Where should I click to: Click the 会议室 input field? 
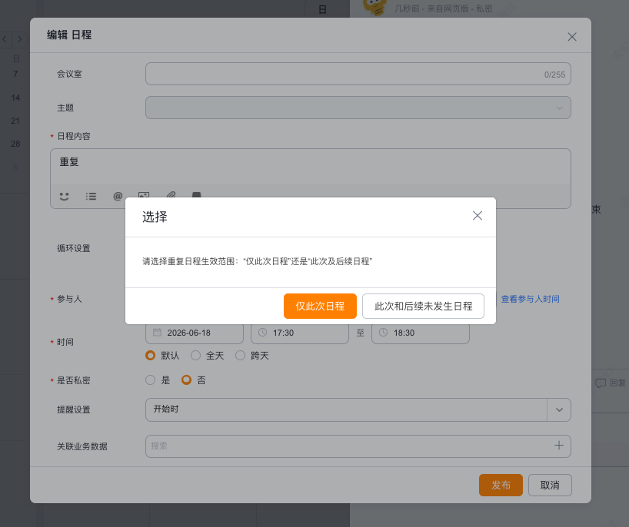pos(358,74)
